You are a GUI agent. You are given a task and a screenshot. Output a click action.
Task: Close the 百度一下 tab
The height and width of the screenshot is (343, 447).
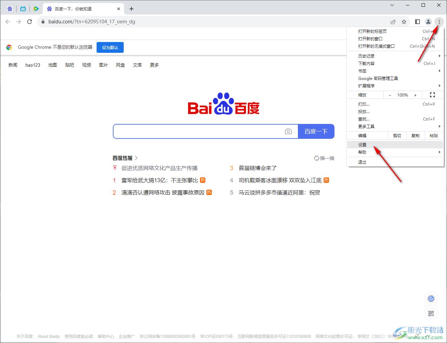point(119,9)
